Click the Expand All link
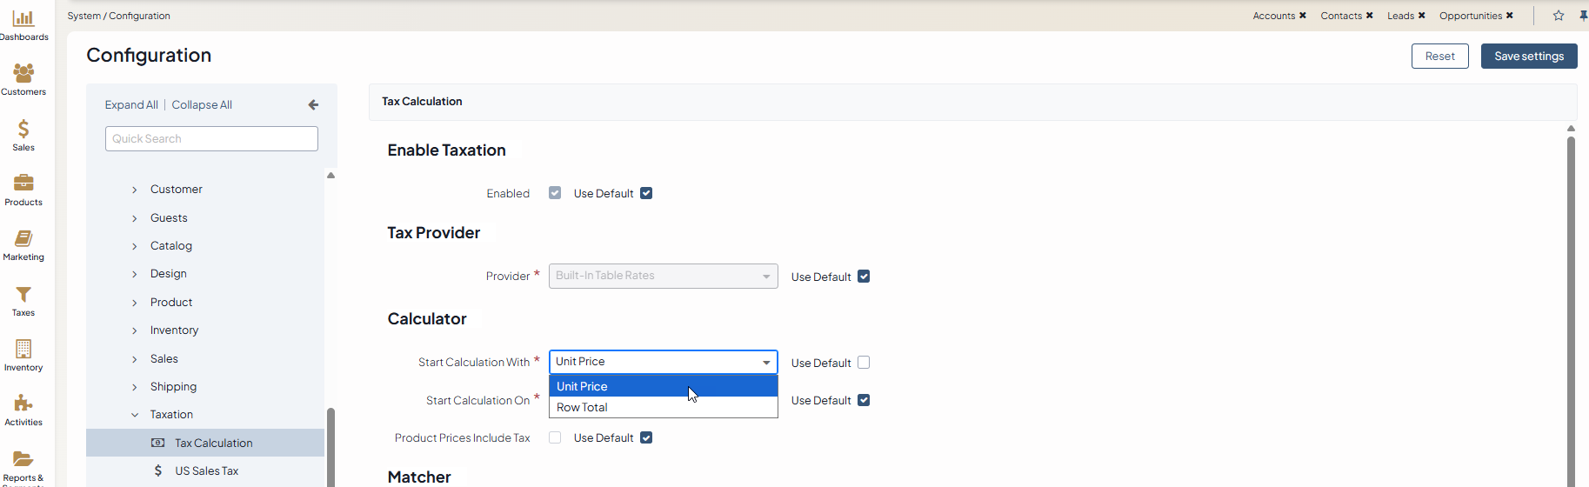 (x=131, y=105)
